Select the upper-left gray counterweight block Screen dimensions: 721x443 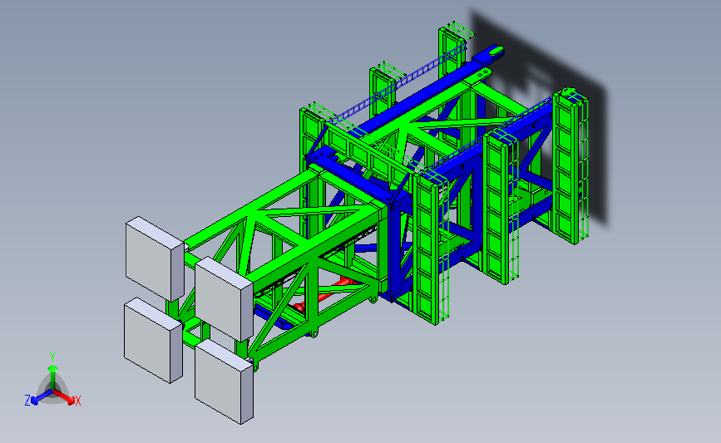click(155, 258)
